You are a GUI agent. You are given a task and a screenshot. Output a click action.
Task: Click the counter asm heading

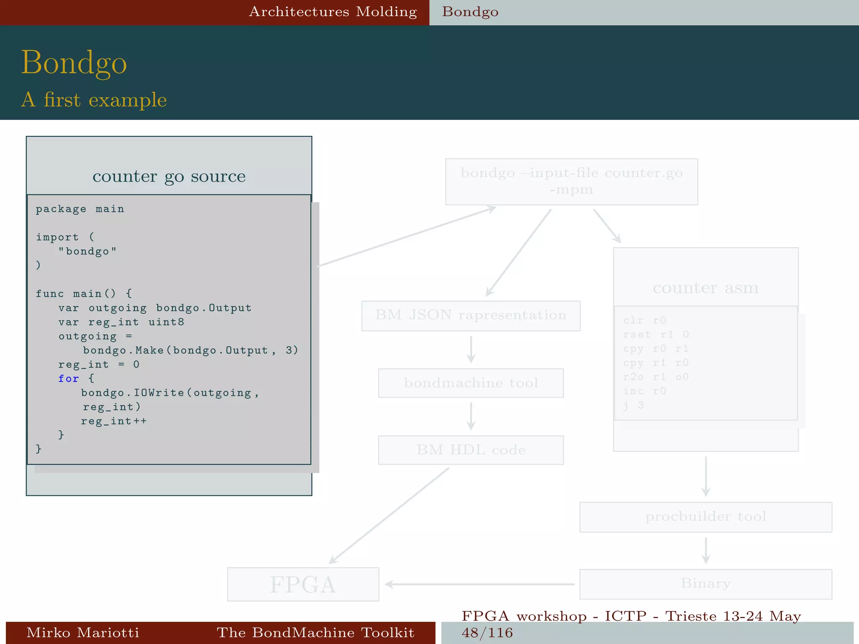pyautogui.click(x=705, y=288)
